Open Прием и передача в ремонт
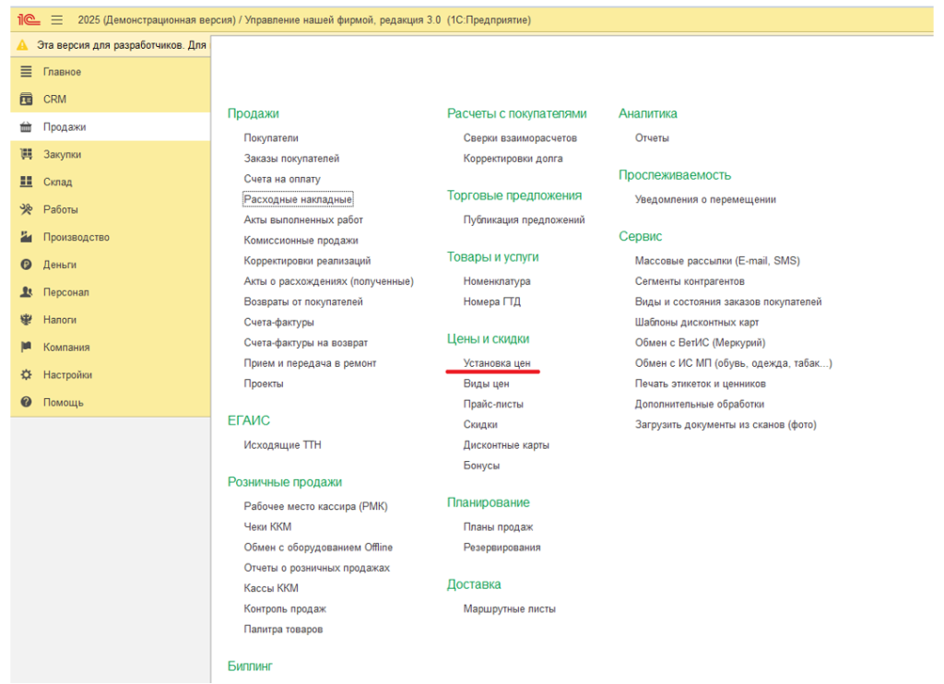944x684 pixels. tap(310, 363)
